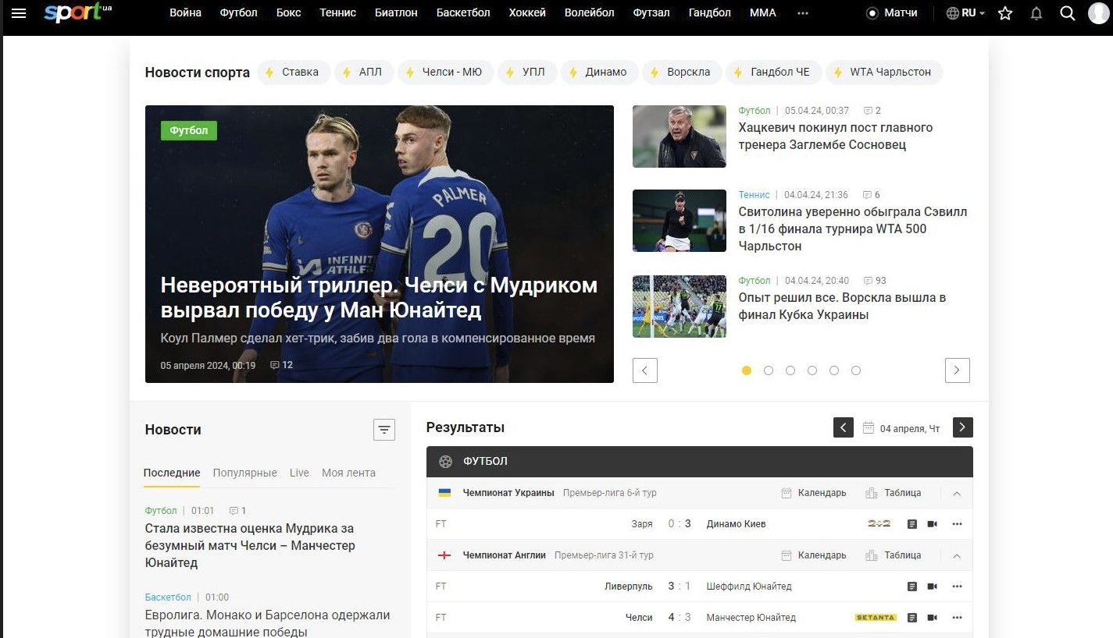Open results calendar date picker icon
The width and height of the screenshot is (1113, 638).
868,428
